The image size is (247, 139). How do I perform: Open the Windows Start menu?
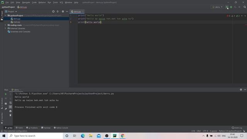click(x=4, y=136)
